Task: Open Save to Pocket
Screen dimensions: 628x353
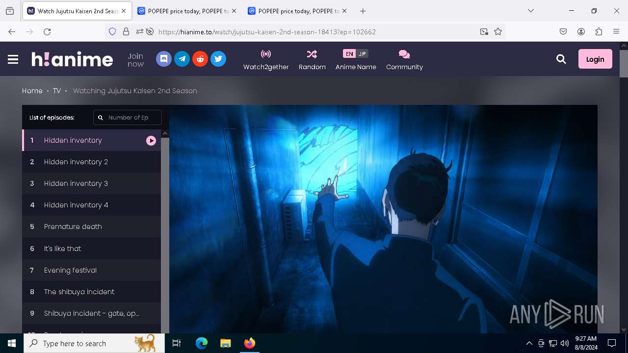Action: 563,31
